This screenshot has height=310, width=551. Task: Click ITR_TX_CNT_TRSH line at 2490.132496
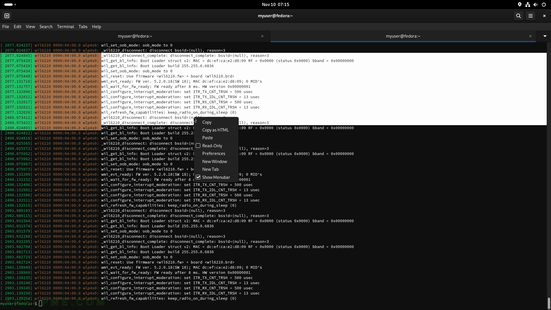[127, 185]
